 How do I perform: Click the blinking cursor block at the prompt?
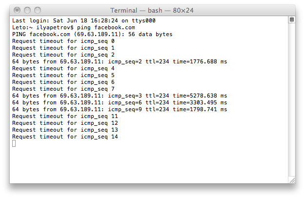14,143
